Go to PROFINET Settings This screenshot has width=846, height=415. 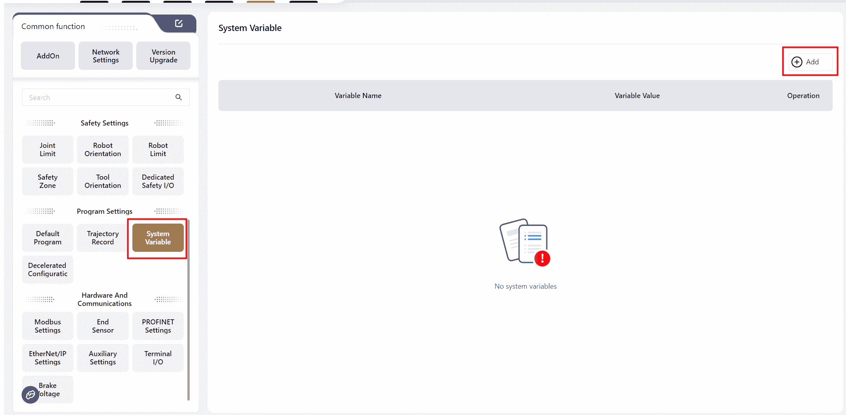coord(158,326)
